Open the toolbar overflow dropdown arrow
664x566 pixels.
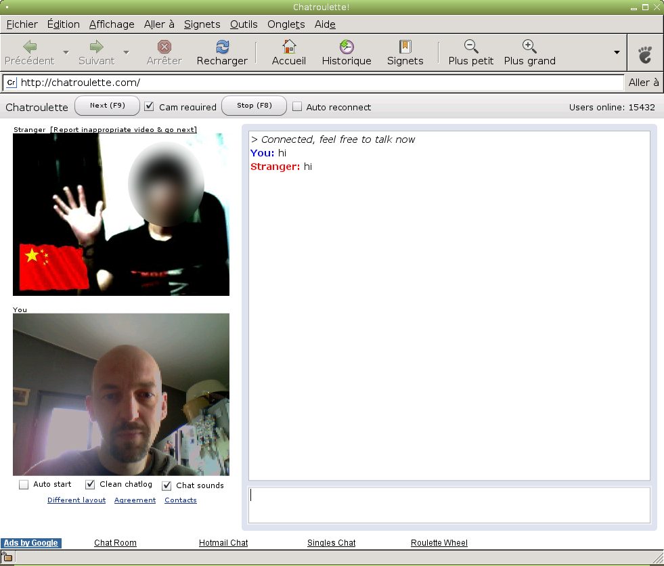pos(617,52)
